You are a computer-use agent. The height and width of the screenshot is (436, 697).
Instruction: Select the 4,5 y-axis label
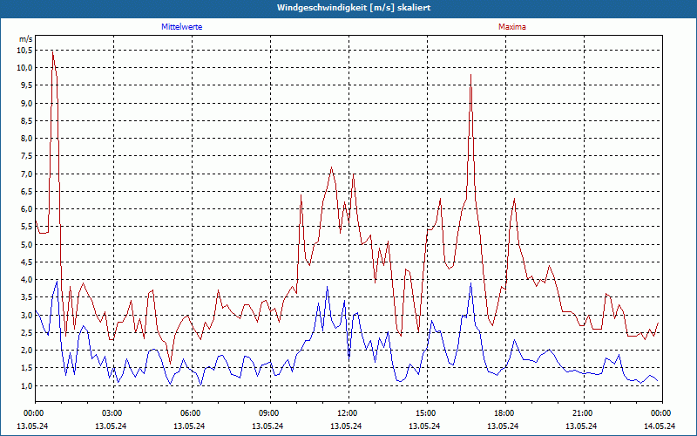(x=27, y=262)
